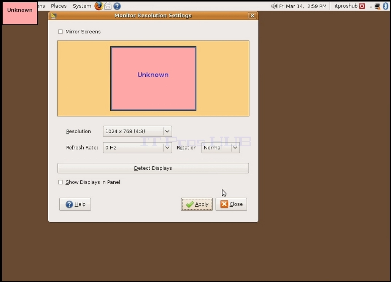The height and width of the screenshot is (282, 391).
Task: Click the itproshub user menu
Action: click(x=346, y=6)
